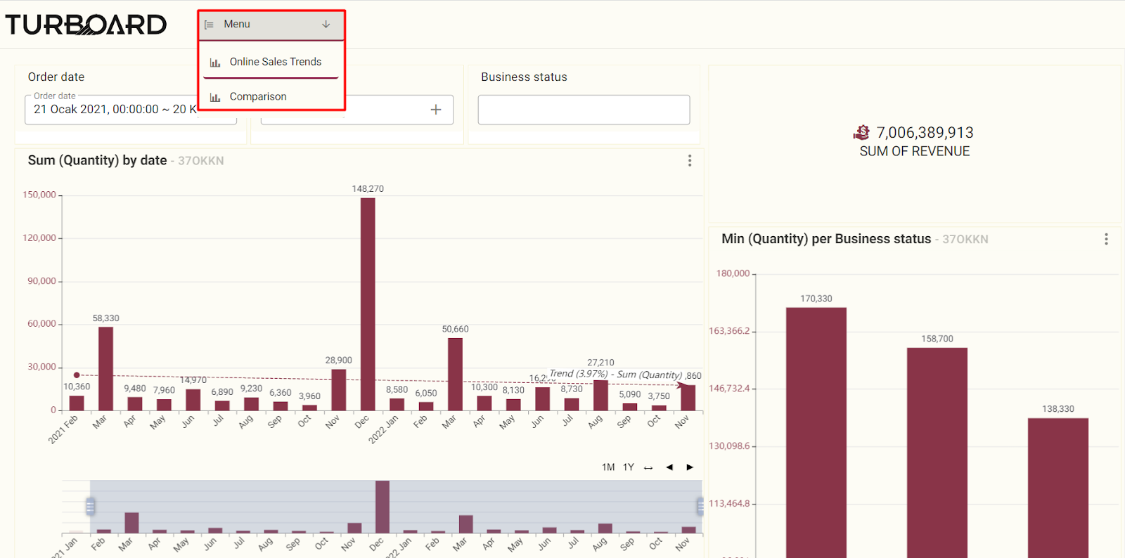
Task: Grab the right handle of range navigator
Action: [x=700, y=506]
